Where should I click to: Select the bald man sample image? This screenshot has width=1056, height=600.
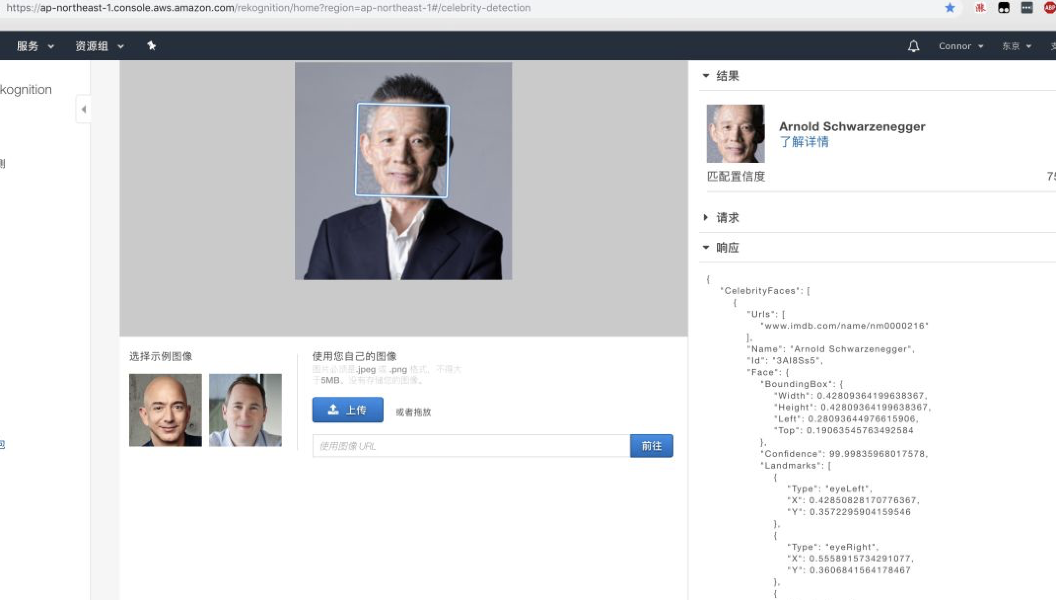(165, 410)
